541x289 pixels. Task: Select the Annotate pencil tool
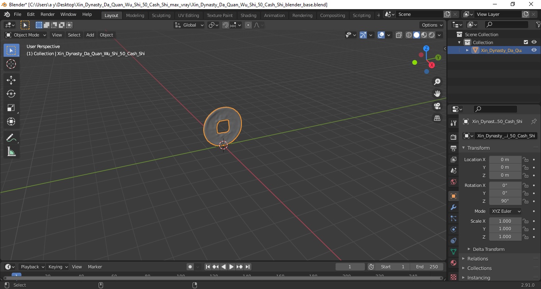tap(11, 138)
